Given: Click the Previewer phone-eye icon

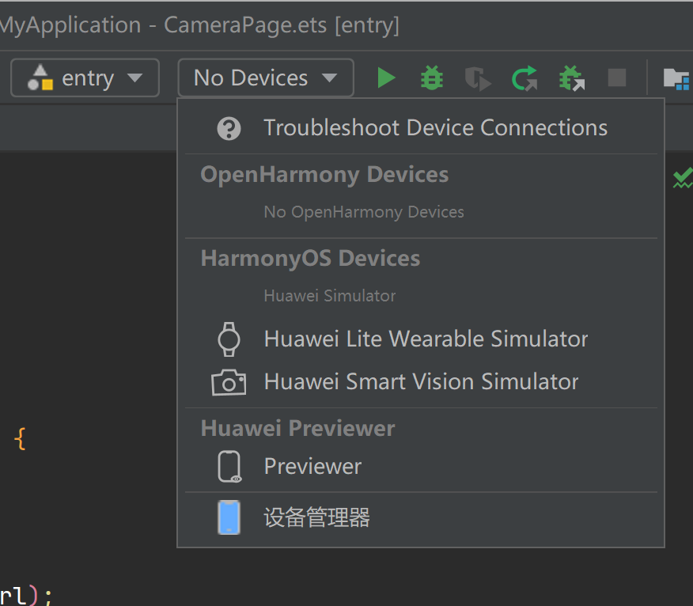Looking at the screenshot, I should click(x=230, y=466).
